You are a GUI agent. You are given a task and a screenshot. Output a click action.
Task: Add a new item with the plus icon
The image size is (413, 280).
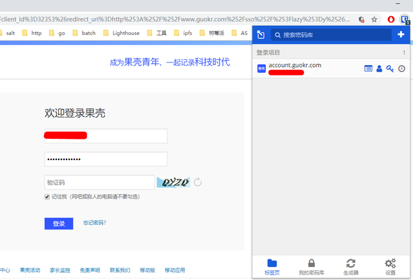click(401, 34)
